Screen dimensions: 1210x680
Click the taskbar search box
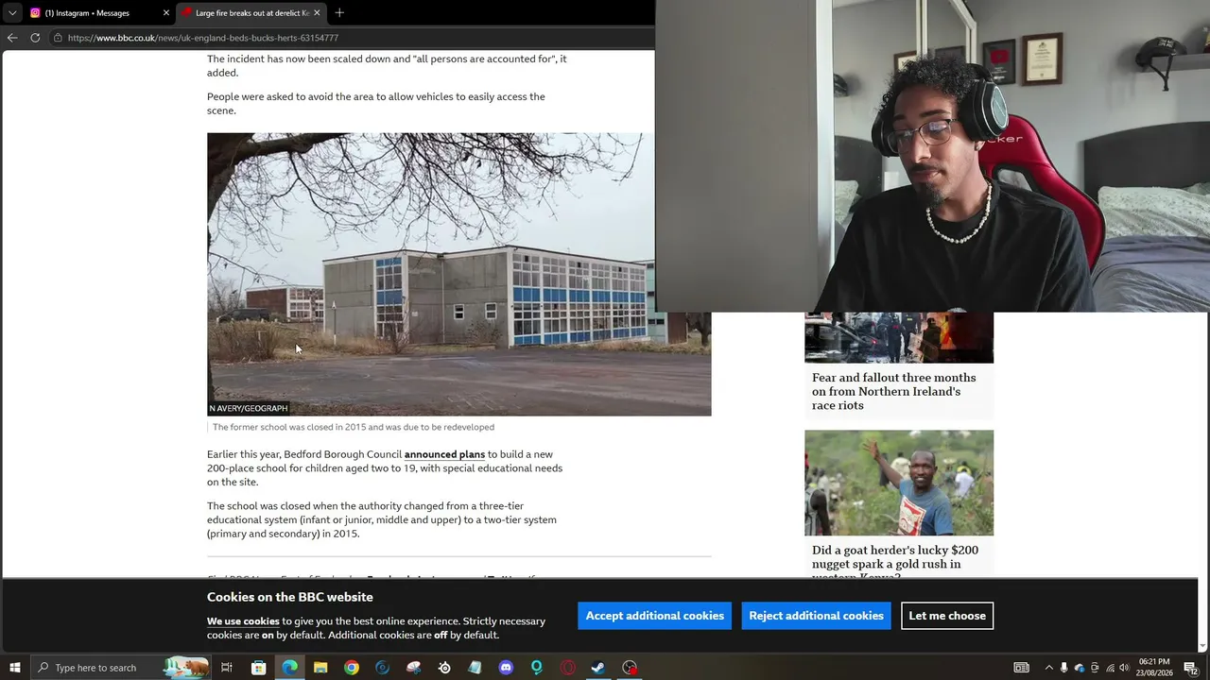[x=121, y=668]
